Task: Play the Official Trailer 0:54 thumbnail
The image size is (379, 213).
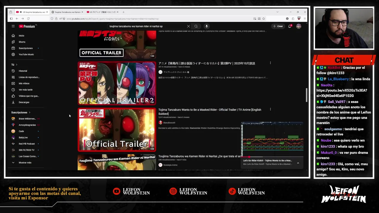Action: [117, 130]
